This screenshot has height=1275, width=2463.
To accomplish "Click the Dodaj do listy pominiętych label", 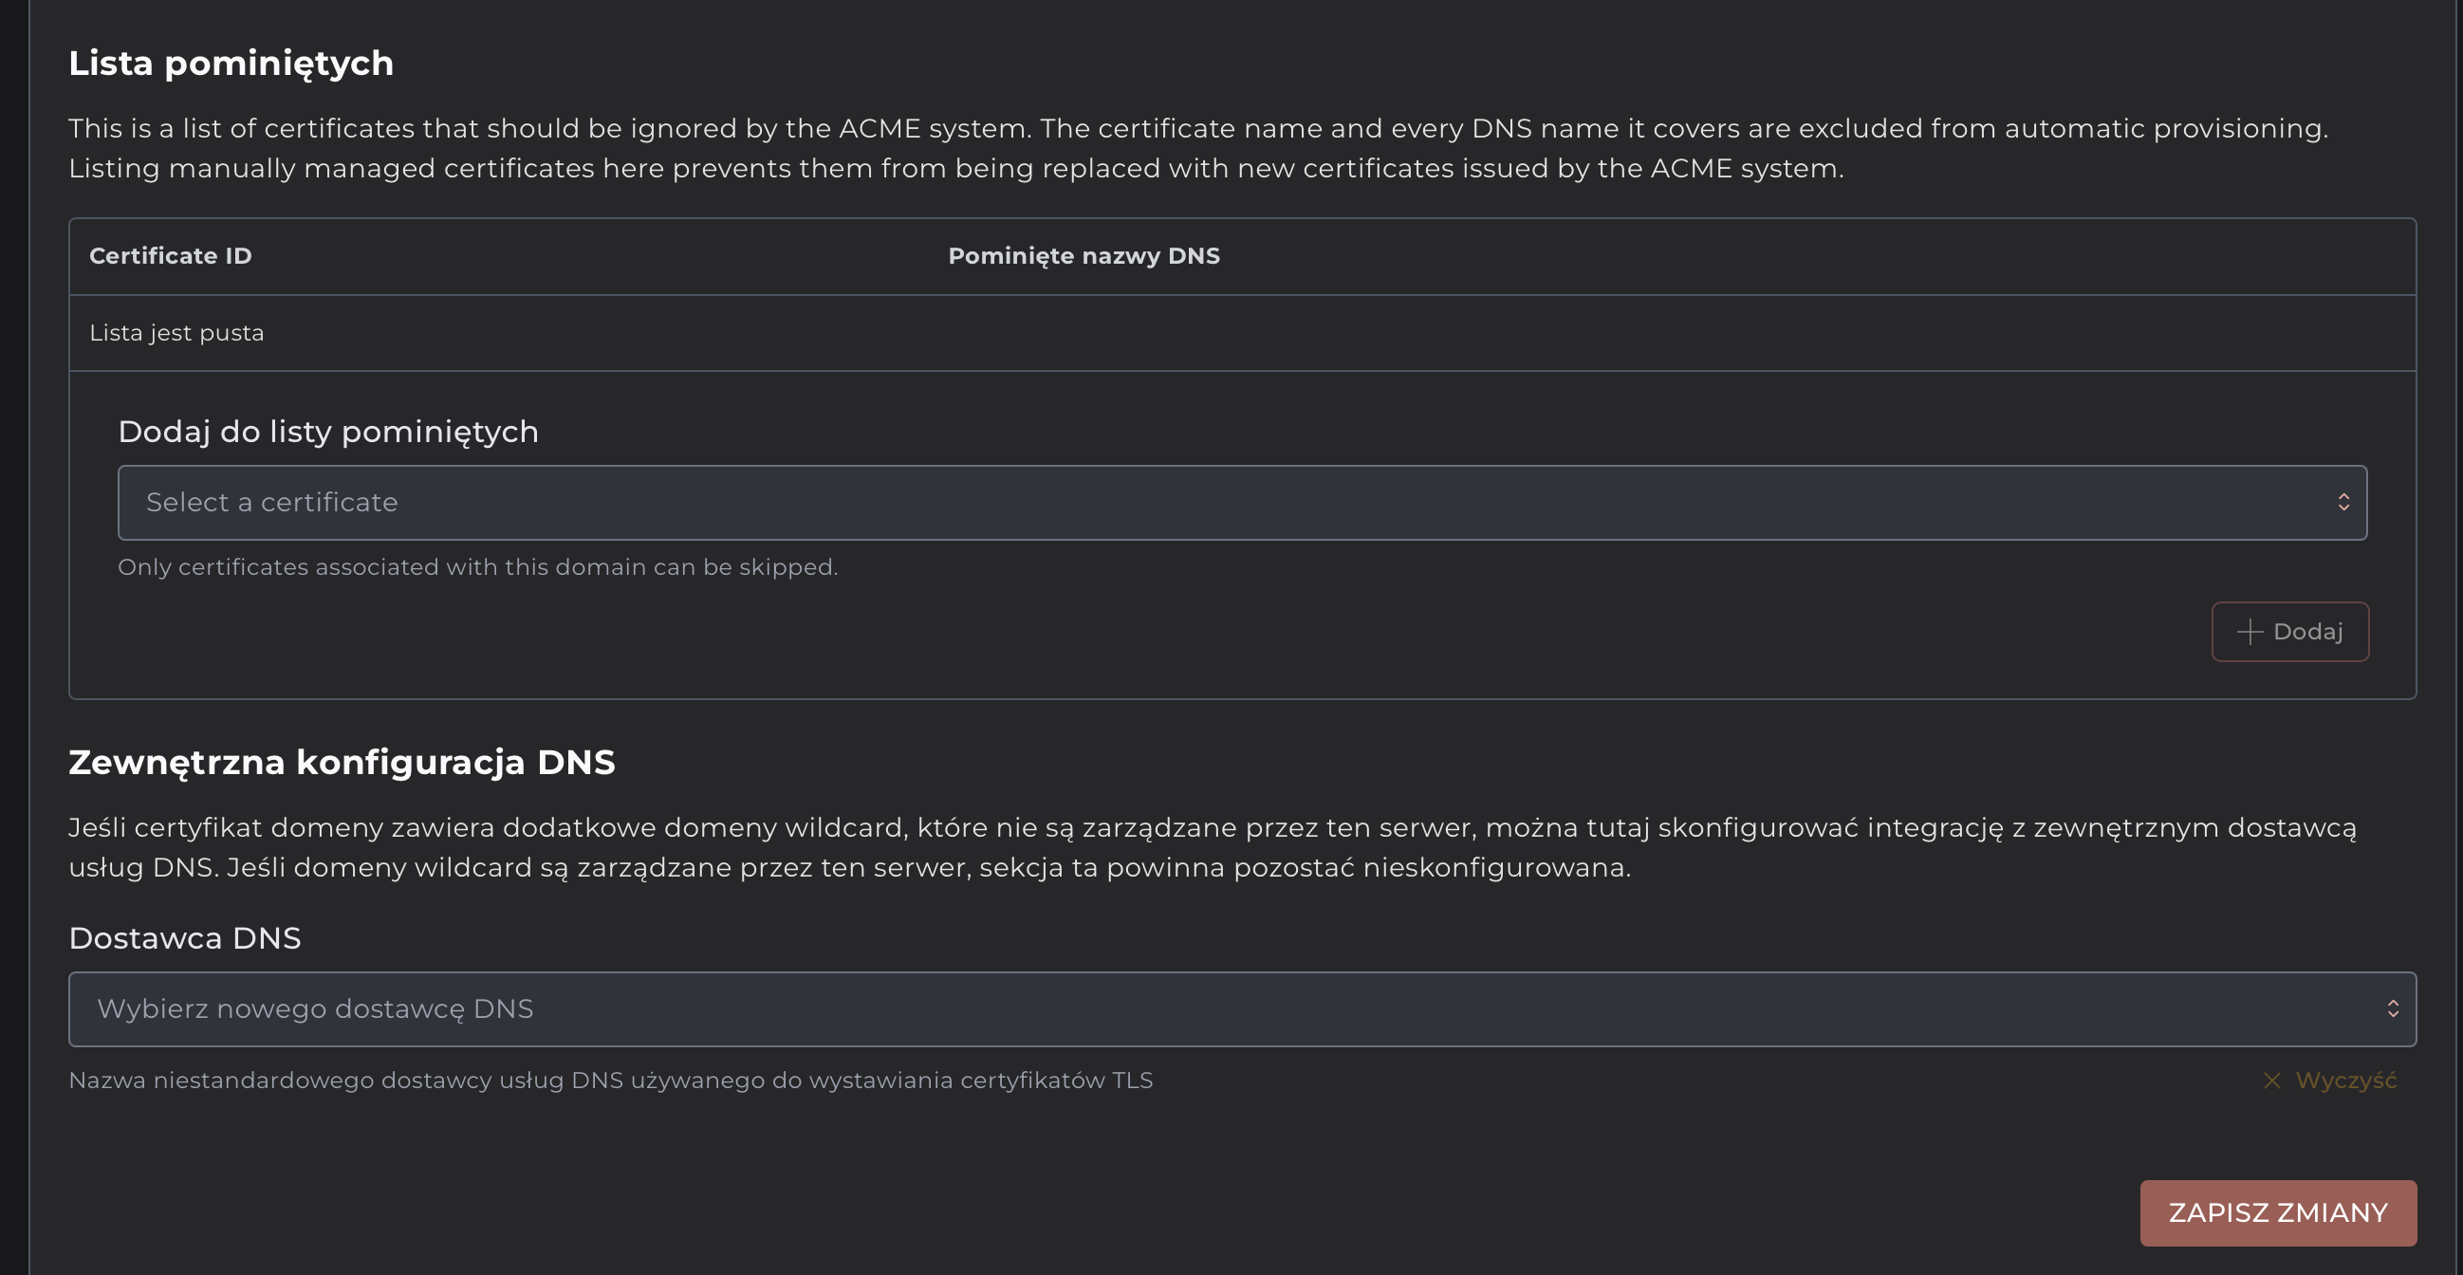I will (328, 432).
